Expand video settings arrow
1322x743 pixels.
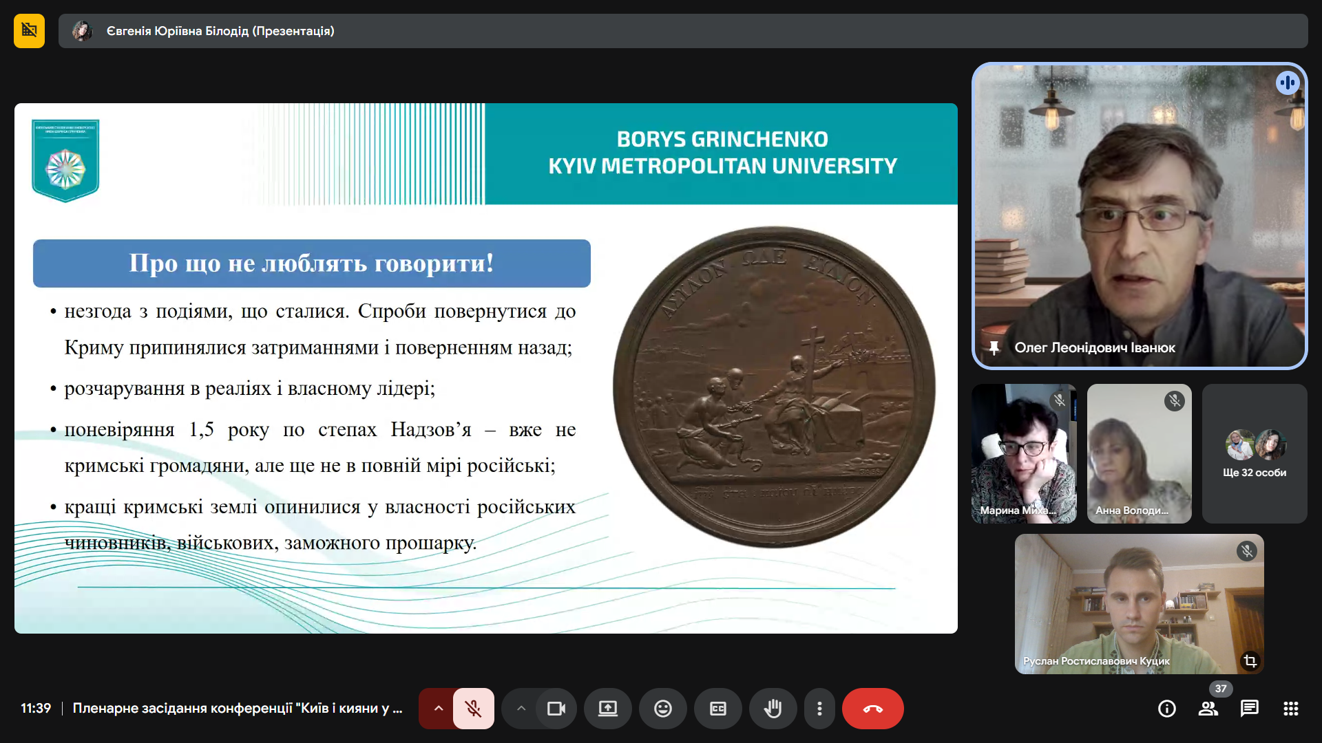[x=521, y=709]
